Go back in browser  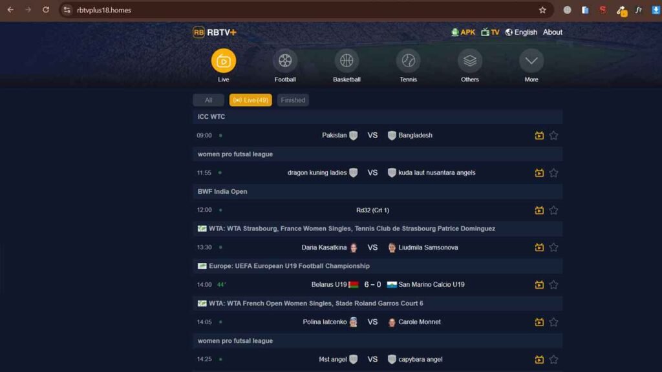click(x=10, y=10)
